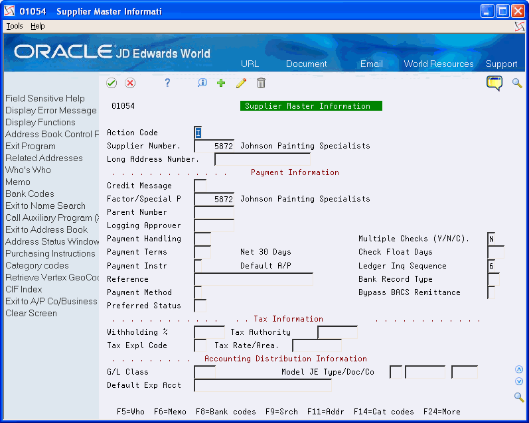The height and width of the screenshot is (423, 529).
Task: Click the Multiple Checks (Y/N/C) field
Action: 491,239
